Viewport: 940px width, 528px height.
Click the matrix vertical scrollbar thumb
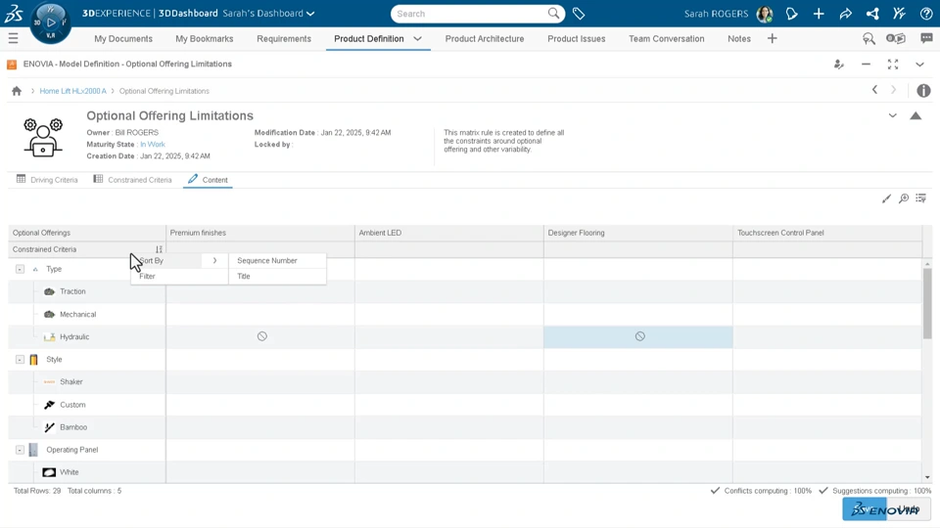tap(927, 303)
